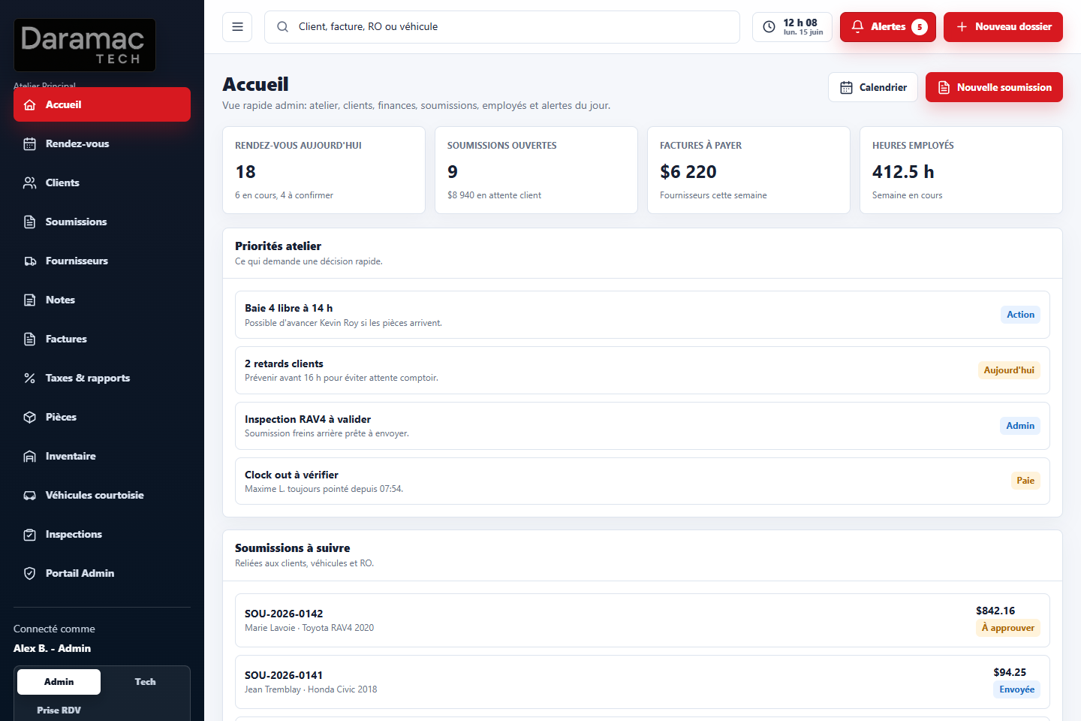The image size is (1081, 721).
Task: Click the document icon next to Soumissions
Action: [x=30, y=222]
